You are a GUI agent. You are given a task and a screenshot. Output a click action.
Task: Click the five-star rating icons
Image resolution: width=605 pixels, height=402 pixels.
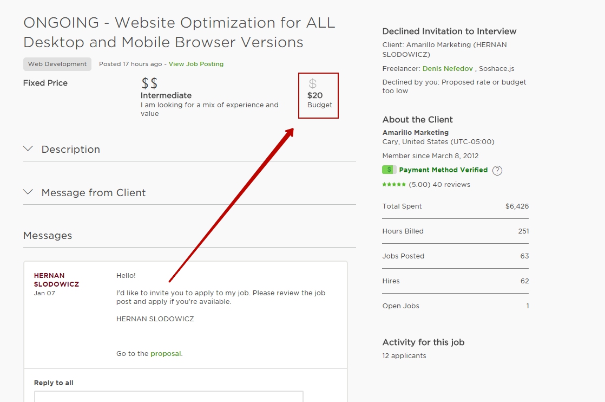tap(394, 185)
